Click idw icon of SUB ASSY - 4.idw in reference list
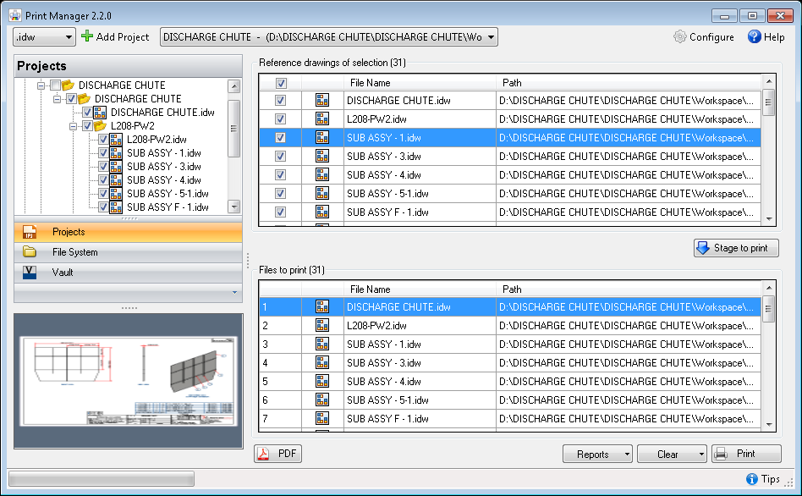Image resolution: width=802 pixels, height=496 pixels. (322, 174)
